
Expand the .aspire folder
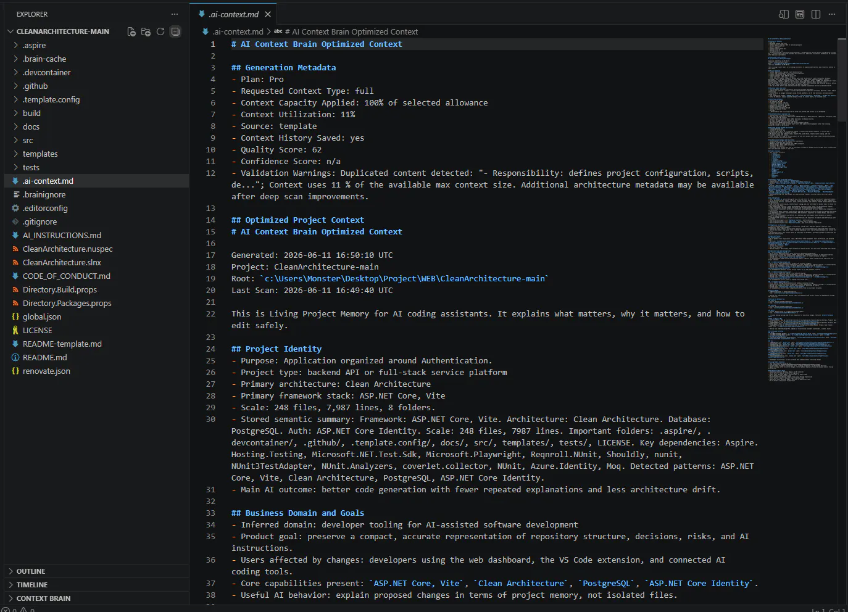click(15, 45)
